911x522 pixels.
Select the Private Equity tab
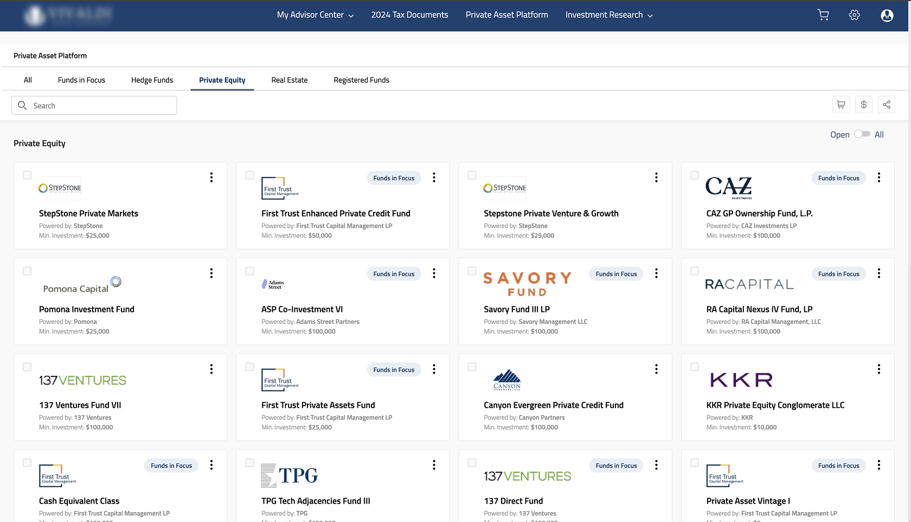(x=222, y=80)
